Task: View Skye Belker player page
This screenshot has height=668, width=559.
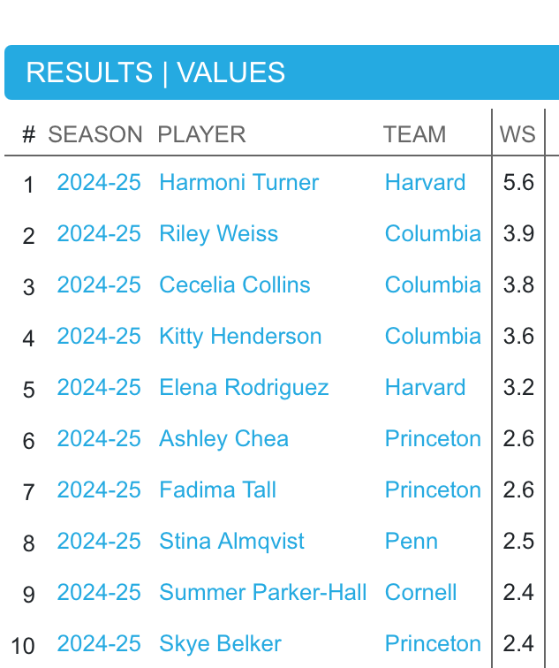Action: click(220, 644)
